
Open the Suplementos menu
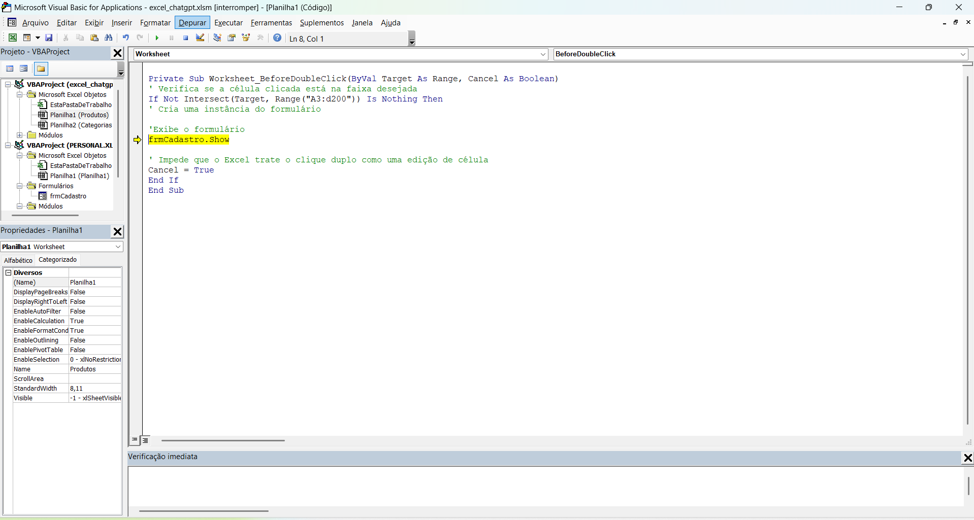tap(322, 23)
